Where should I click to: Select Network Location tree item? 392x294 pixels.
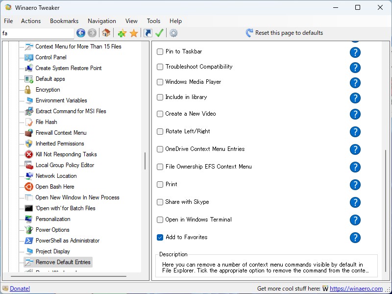tap(56, 176)
